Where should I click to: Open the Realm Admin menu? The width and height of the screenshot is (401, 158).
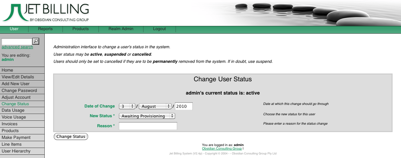point(121,29)
